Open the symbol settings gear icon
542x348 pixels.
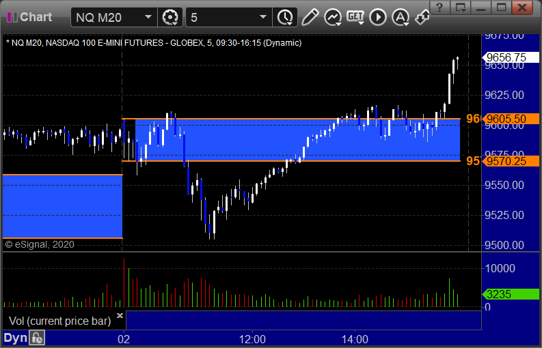(x=170, y=17)
